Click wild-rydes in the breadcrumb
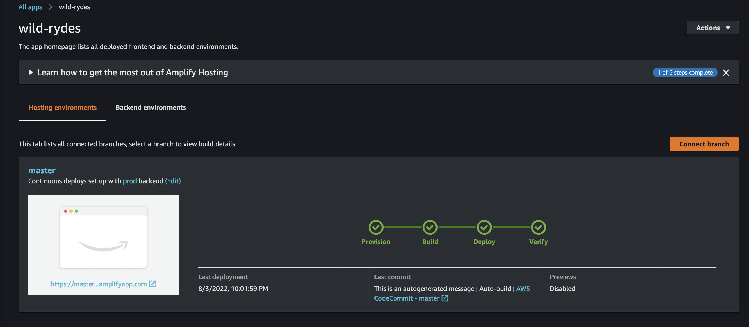This screenshot has width=749, height=327. pos(74,7)
